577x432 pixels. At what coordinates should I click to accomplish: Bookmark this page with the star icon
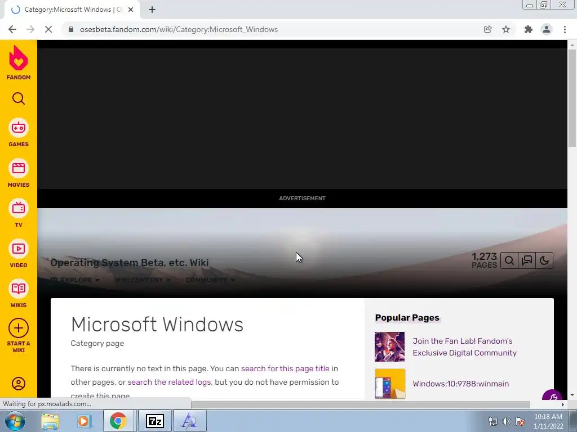coord(506,29)
